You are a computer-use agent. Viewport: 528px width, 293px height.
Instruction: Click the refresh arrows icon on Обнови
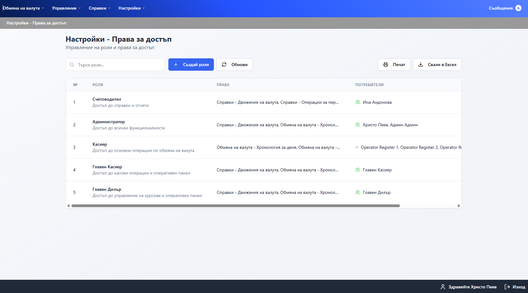coord(224,65)
